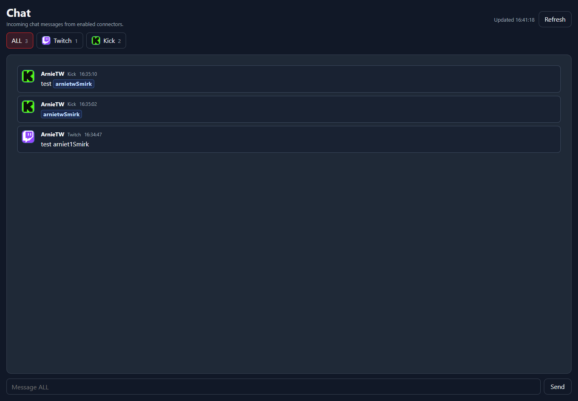Click the ArnieTW username at 16:35:10
The width and height of the screenshot is (578, 401).
point(53,74)
